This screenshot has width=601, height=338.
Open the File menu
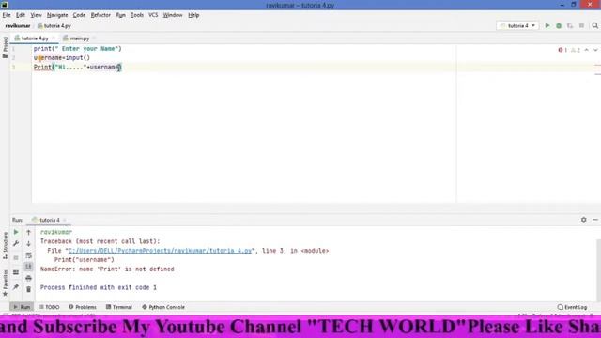(x=7, y=15)
